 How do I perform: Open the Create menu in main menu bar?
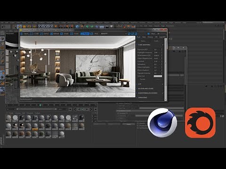(x=12, y=23)
